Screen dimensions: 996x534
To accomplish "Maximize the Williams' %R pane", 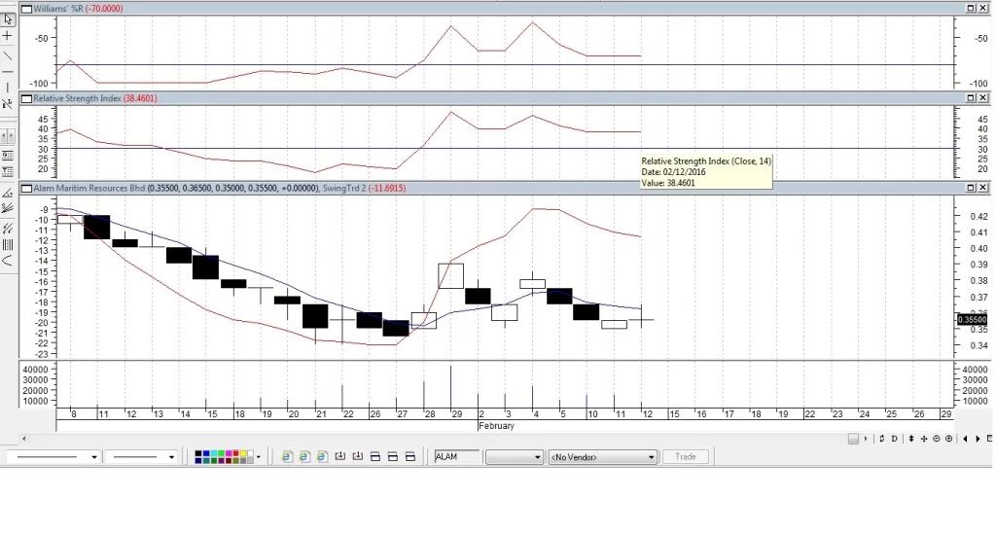I will pyautogui.click(x=971, y=8).
